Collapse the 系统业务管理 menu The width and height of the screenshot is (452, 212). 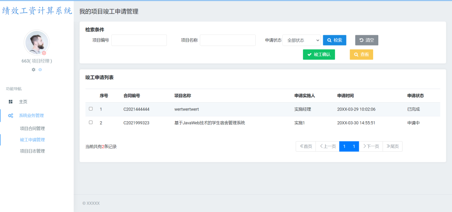click(x=31, y=115)
